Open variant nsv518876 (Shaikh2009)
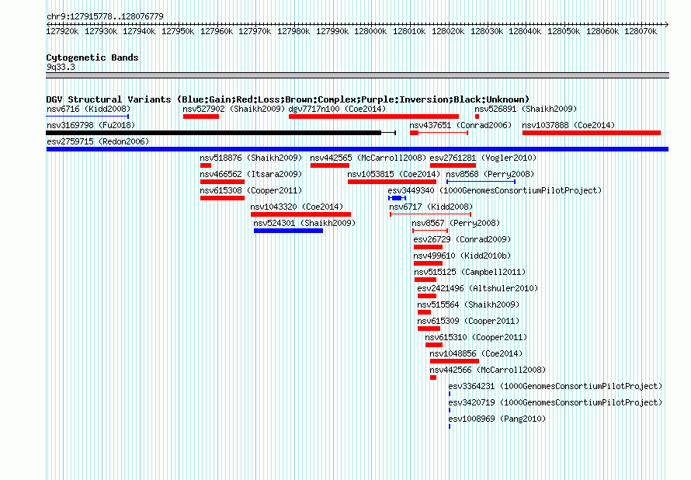The height and width of the screenshot is (480, 691). 251,158
